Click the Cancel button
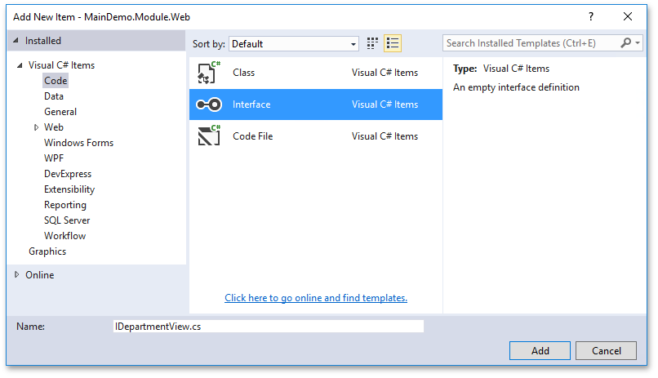 point(606,350)
